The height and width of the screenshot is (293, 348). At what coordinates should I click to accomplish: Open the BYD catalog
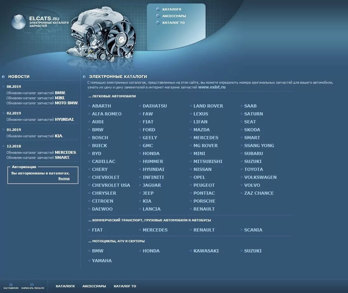[96, 153]
